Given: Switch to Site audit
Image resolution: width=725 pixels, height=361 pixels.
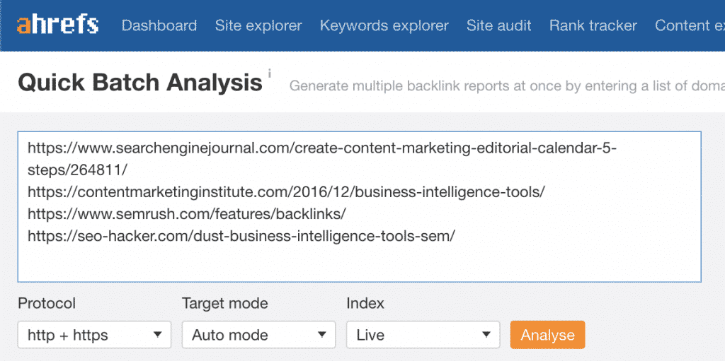Looking at the screenshot, I should click(498, 26).
